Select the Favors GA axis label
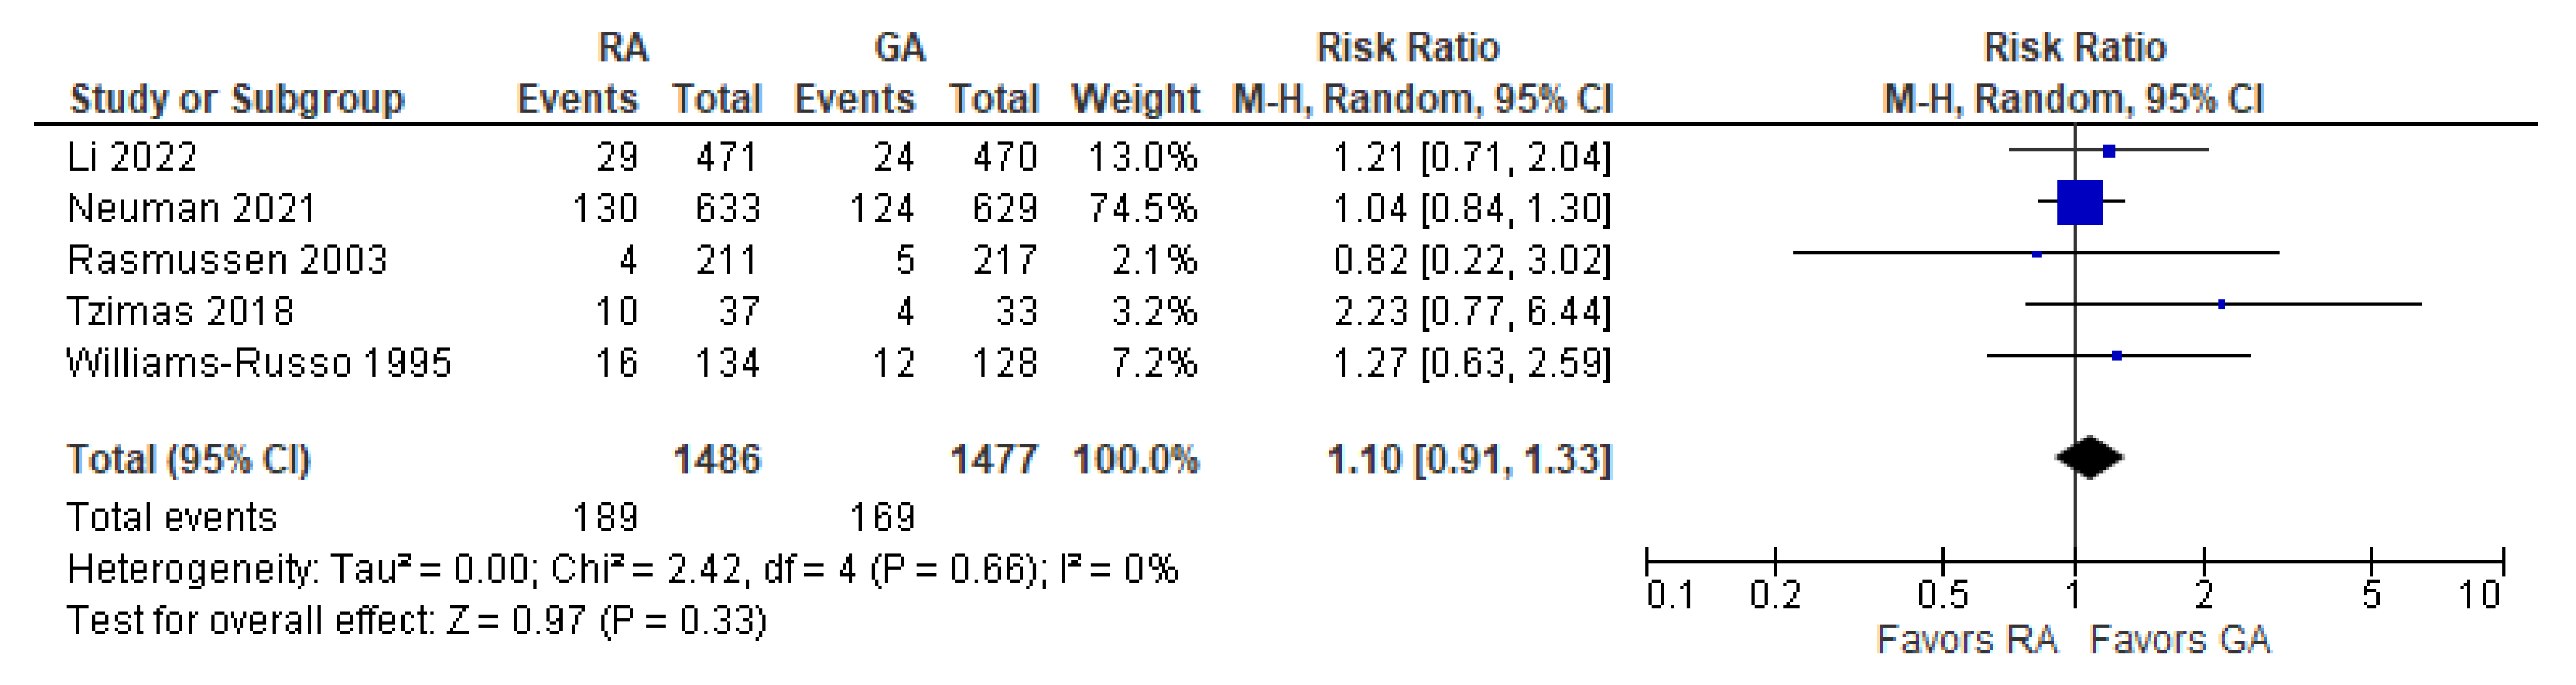 coord(2180,640)
